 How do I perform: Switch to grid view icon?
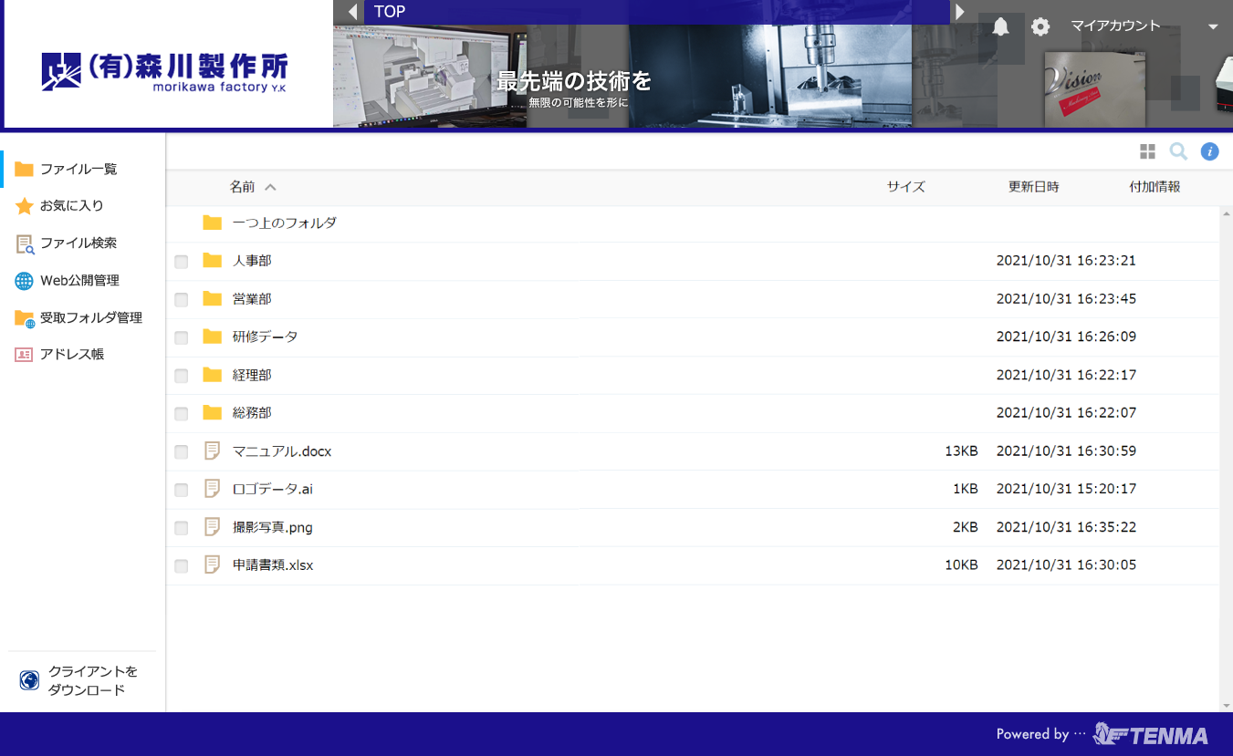1147,151
